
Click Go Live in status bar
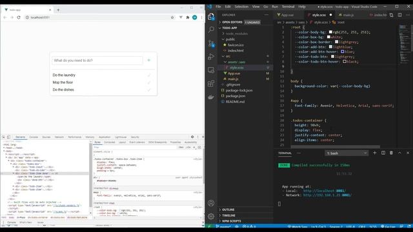(x=388, y=227)
